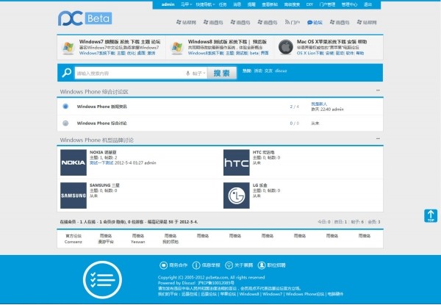This screenshot has height=305, width=441.
Task: Open the 马甲 dropdown in top bar
Action: 186,4
